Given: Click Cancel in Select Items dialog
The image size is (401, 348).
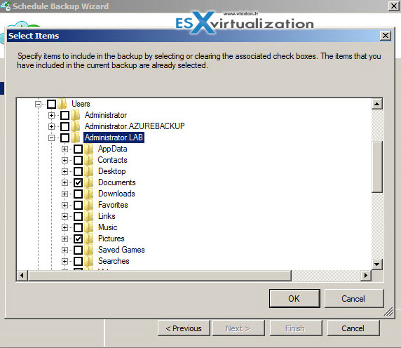Looking at the screenshot, I should tap(354, 299).
